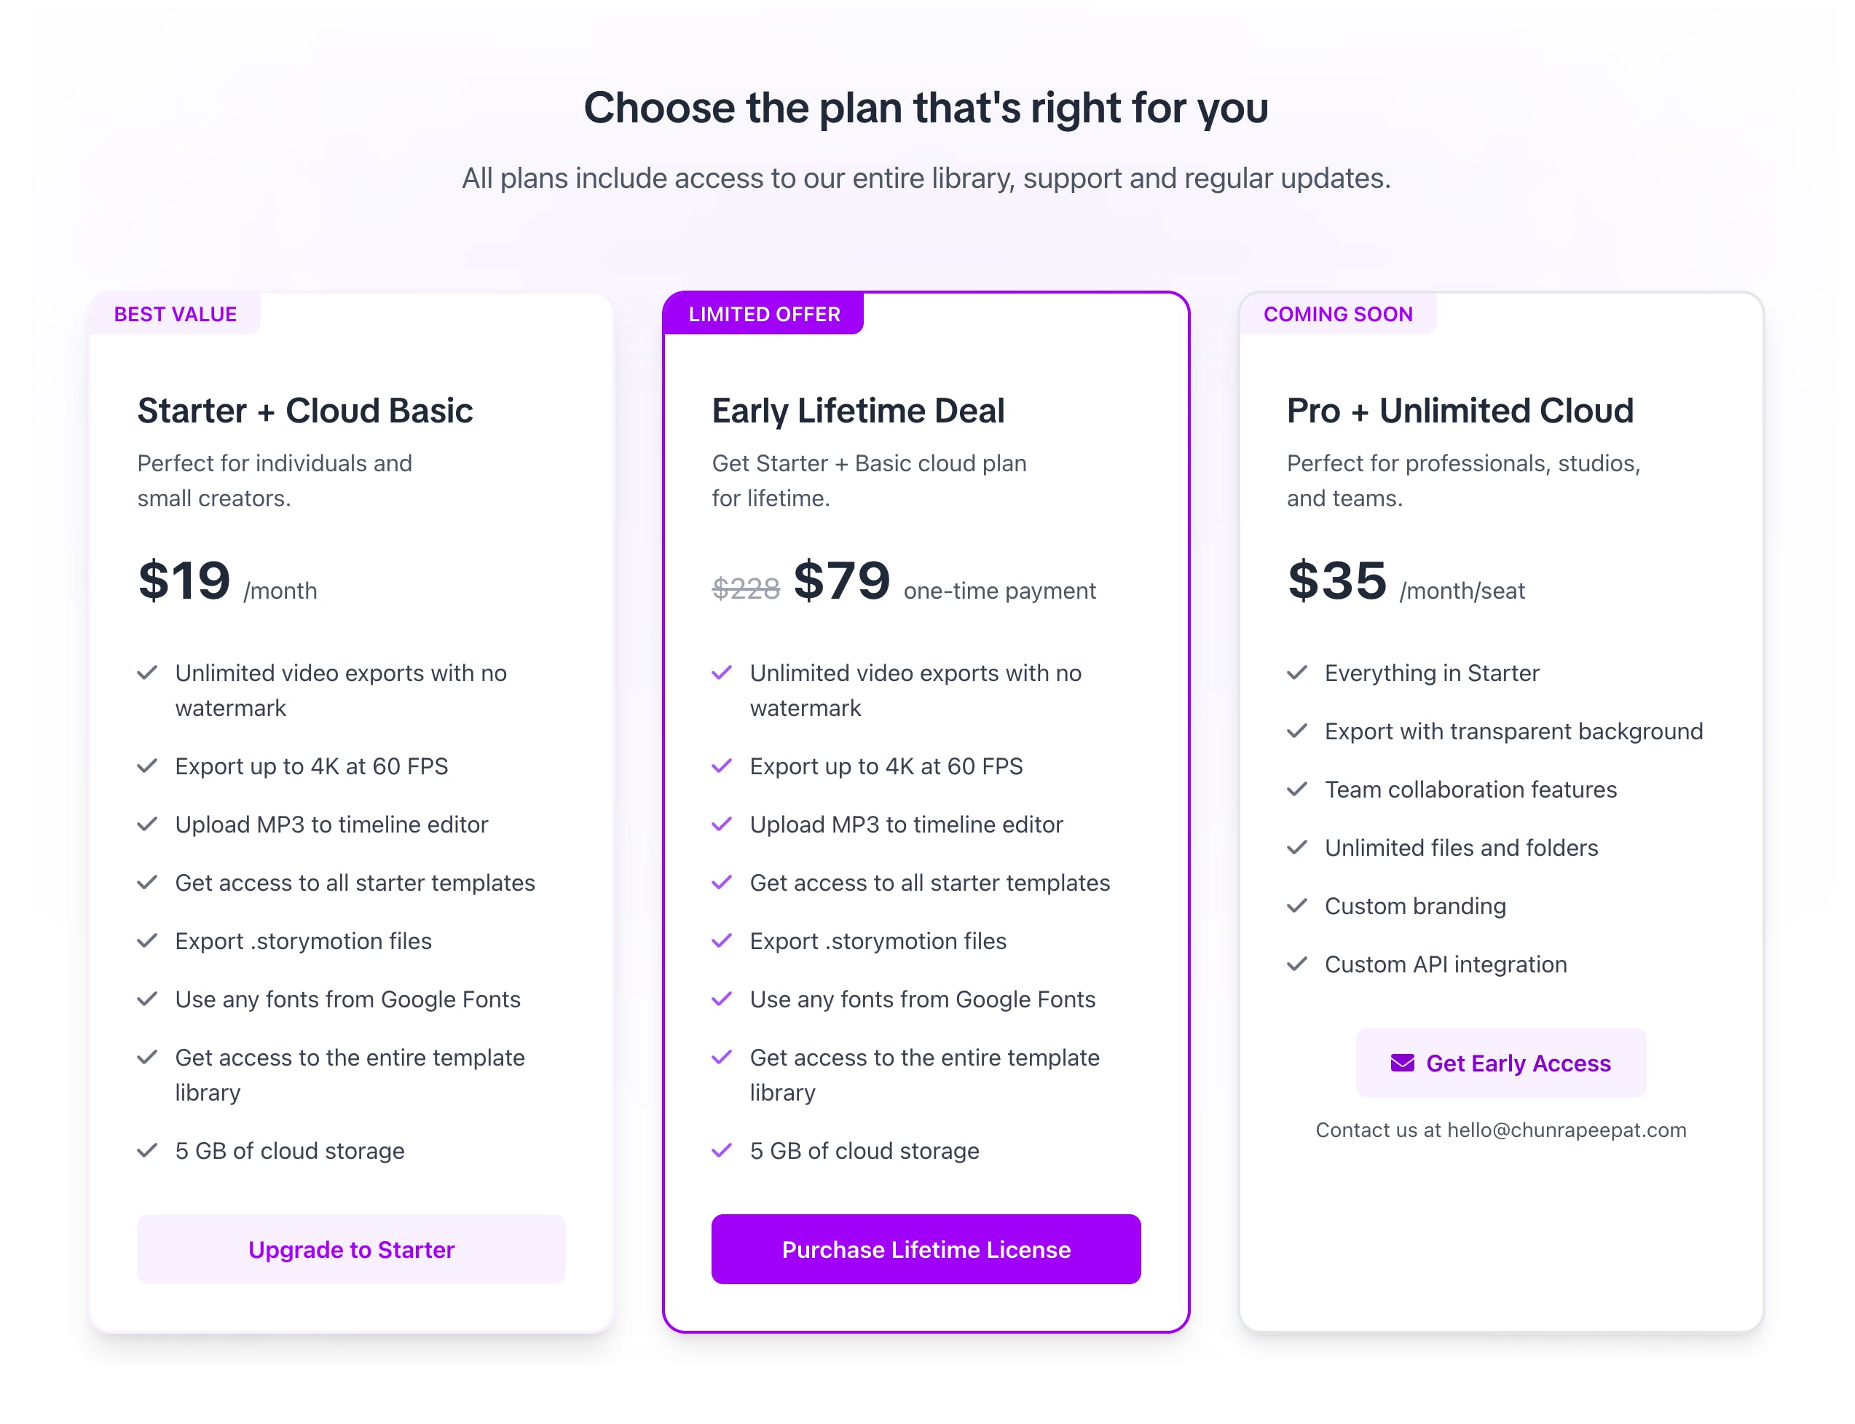Select the BEST VALUE badge
The height and width of the screenshot is (1424, 1855).
click(176, 315)
